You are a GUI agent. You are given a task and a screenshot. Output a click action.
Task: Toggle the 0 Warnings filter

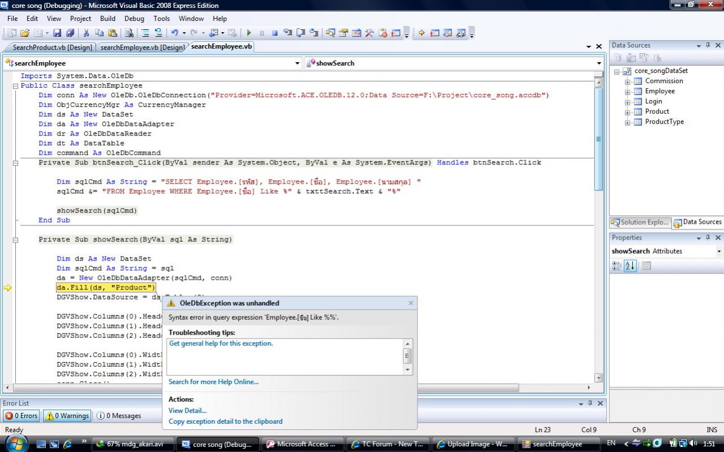[67, 415]
